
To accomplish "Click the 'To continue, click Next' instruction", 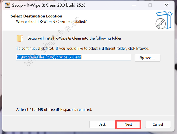I will (x=83, y=49).
